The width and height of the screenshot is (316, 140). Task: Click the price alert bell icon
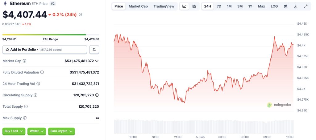tap(94, 50)
